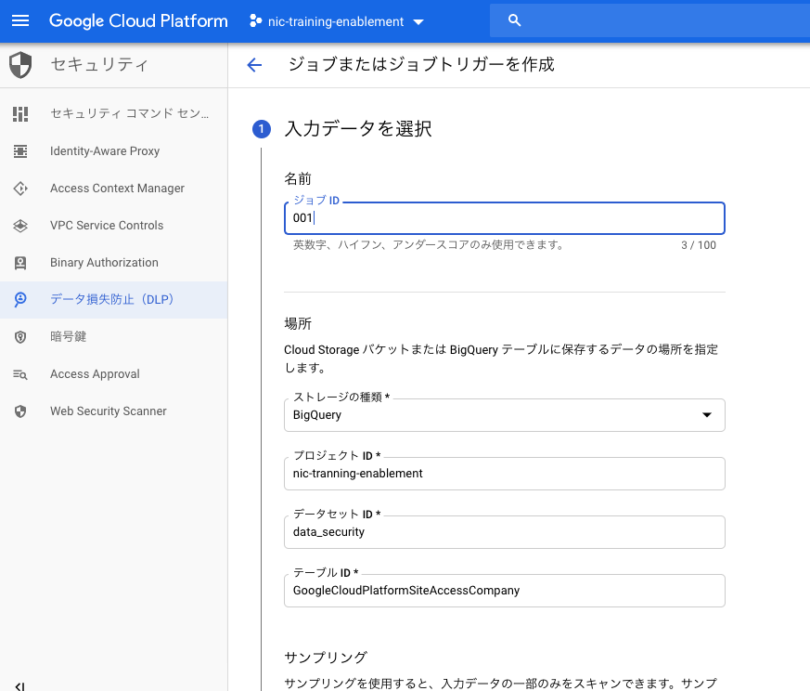
Task: Click the 3 / 100 character counter
Action: click(x=699, y=245)
